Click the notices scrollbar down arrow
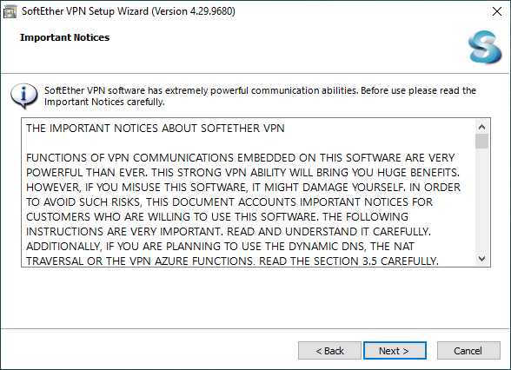 click(481, 259)
